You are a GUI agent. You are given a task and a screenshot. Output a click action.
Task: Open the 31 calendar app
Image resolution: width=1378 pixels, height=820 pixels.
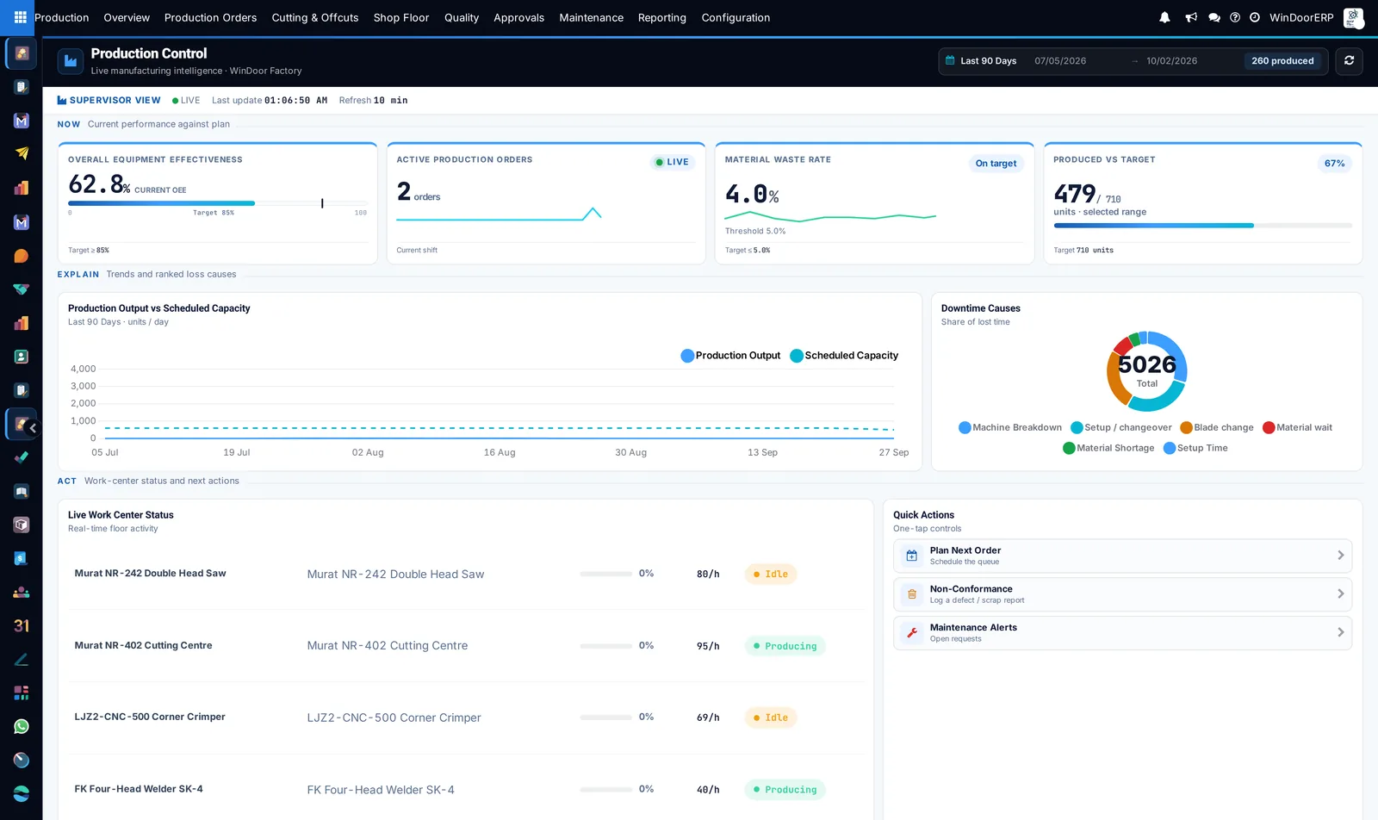[x=22, y=625]
